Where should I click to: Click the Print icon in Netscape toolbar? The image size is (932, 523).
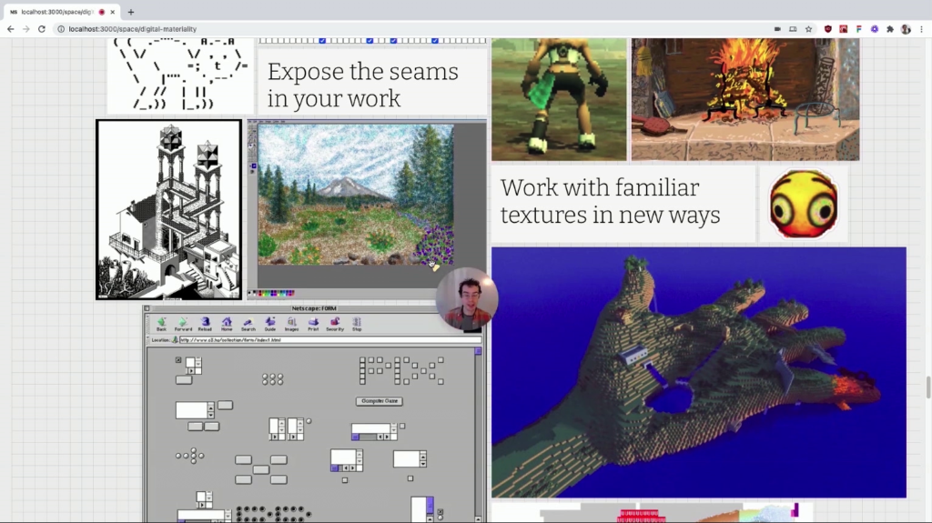coord(313,324)
